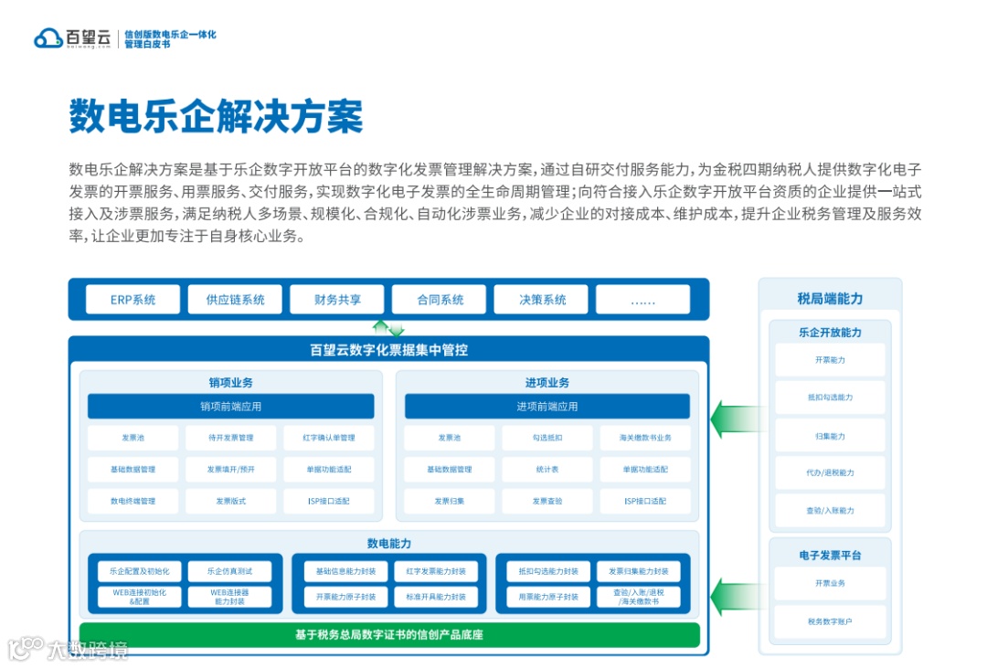Click 单据功能适配 under 销项业务
987x668 pixels.
click(329, 470)
